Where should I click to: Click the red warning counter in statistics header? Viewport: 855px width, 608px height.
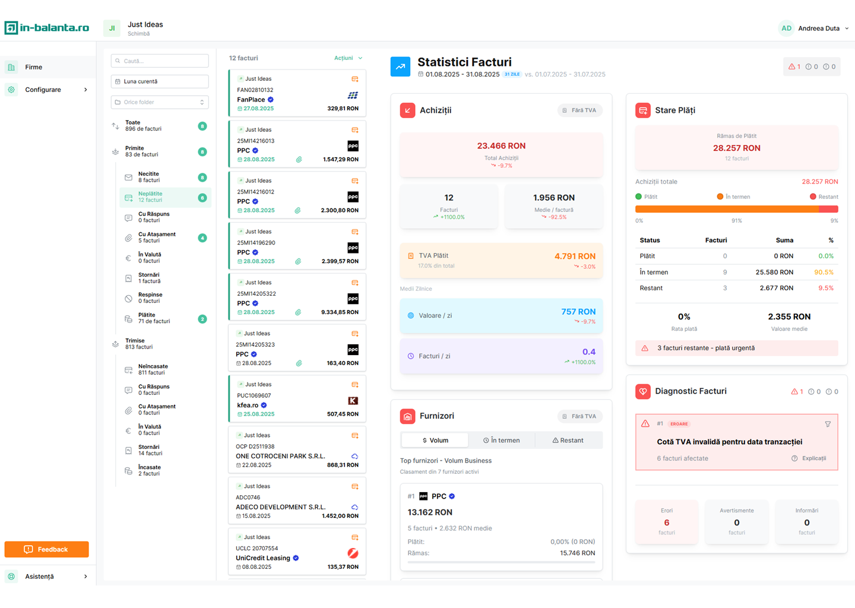pos(794,67)
